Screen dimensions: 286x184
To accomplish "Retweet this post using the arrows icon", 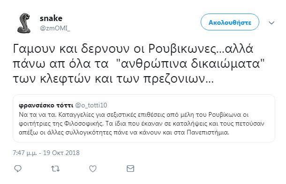I will point(55,169).
